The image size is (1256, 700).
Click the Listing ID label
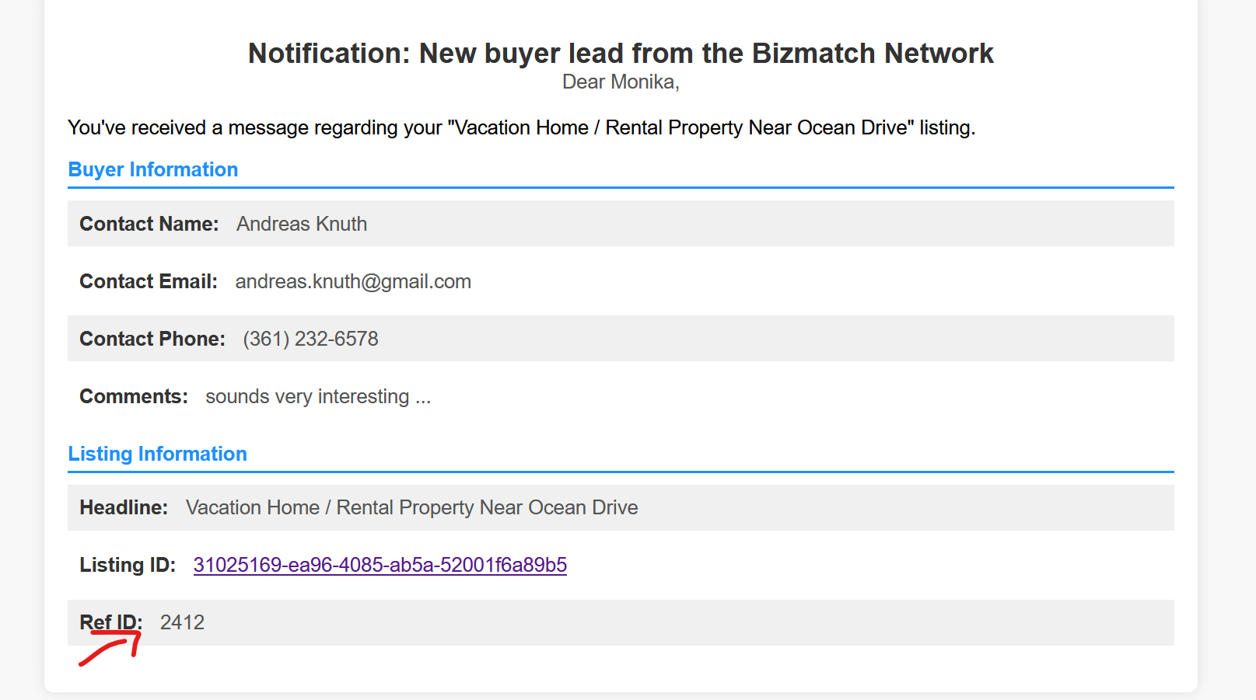point(127,565)
